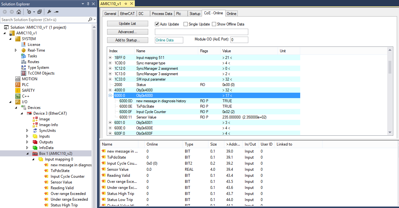Select Input mapping 0 in the tree

point(59,159)
